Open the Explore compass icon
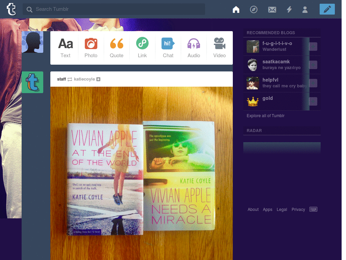This screenshot has height=260, width=346. (253, 9)
